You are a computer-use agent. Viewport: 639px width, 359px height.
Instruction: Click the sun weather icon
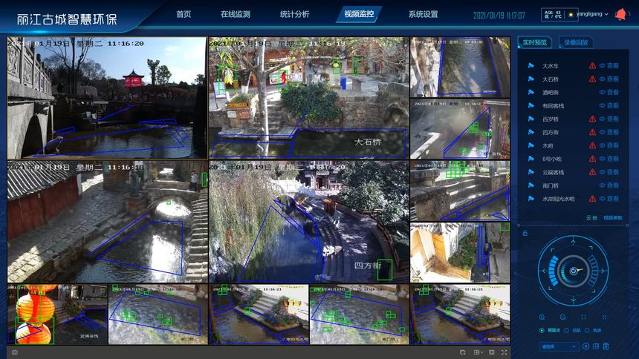click(x=571, y=15)
